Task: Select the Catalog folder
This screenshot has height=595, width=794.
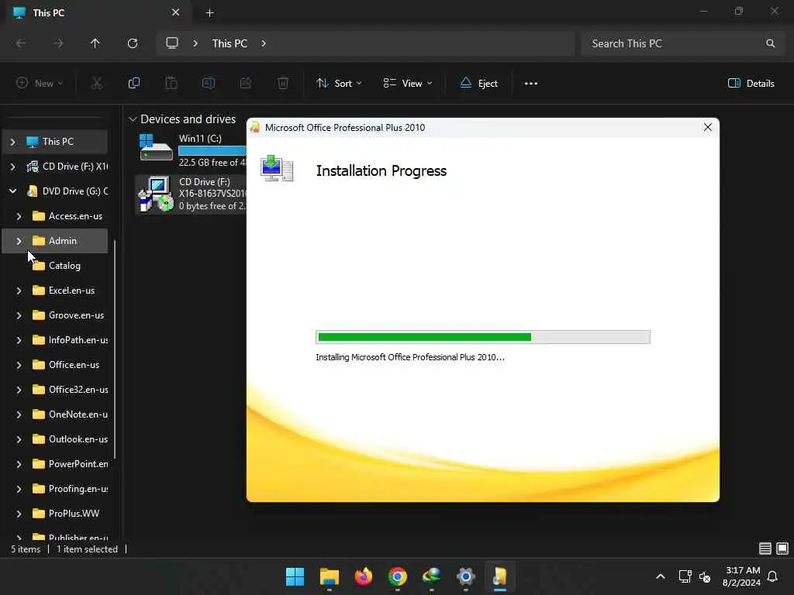Action: [x=64, y=266]
